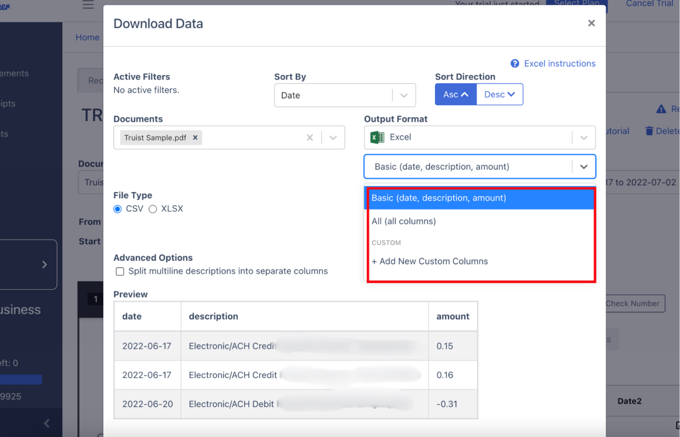Viewport: 680px width, 437px height.
Task: Click the date column header in preview
Action: pos(147,317)
